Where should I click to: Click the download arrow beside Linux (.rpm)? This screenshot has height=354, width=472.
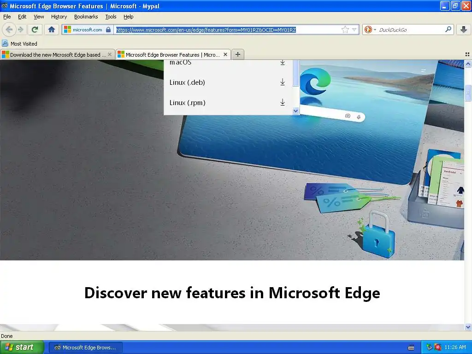[283, 103]
